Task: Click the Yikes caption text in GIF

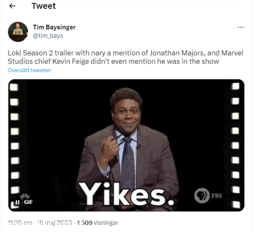Action: click(x=127, y=194)
